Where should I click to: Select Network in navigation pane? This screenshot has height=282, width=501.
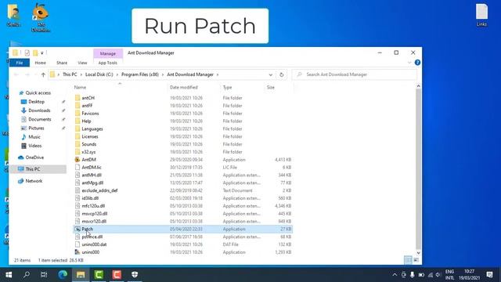point(34,181)
